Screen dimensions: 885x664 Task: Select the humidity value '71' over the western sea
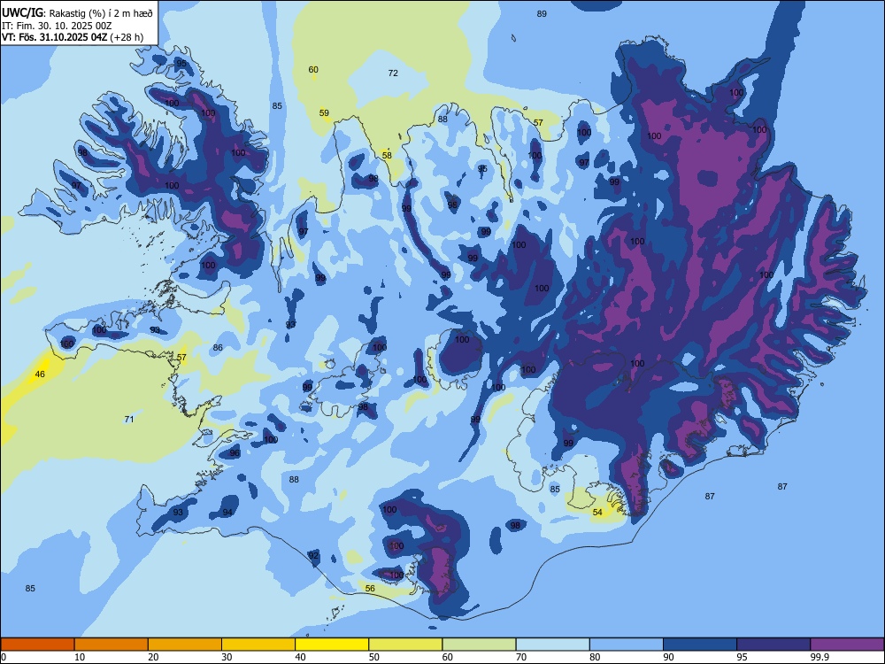tap(129, 419)
